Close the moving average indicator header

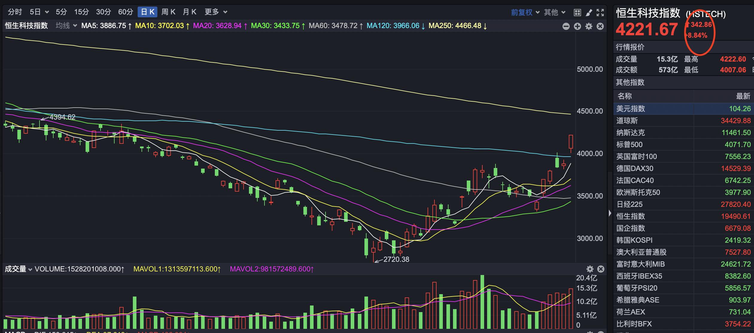[x=600, y=26]
